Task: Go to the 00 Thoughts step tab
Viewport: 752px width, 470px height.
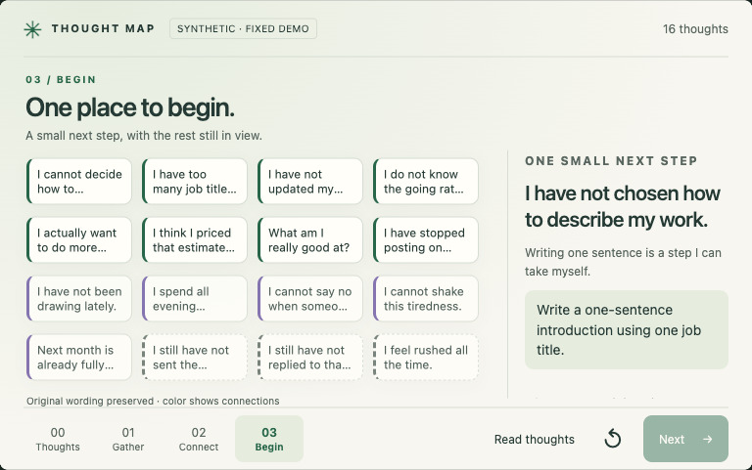Action: pyautogui.click(x=58, y=439)
